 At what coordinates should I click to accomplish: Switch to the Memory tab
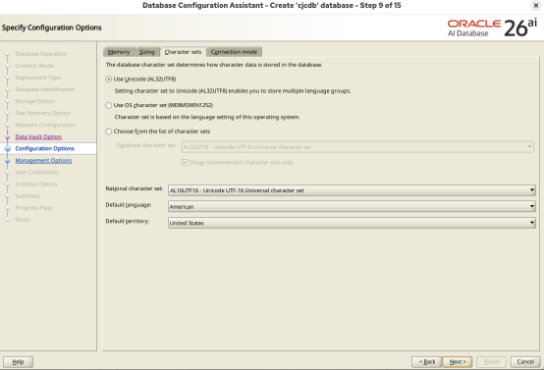pyautogui.click(x=119, y=52)
